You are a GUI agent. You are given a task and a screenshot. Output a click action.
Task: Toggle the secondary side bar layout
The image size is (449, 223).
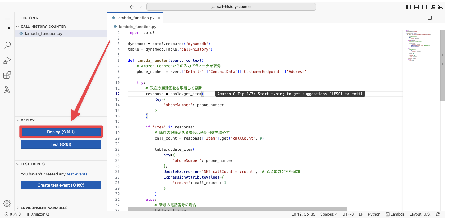click(x=425, y=7)
